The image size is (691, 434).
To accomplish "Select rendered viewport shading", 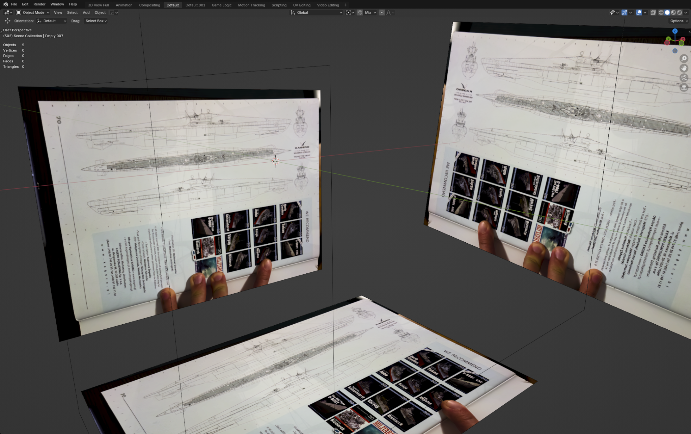I will tap(680, 12).
